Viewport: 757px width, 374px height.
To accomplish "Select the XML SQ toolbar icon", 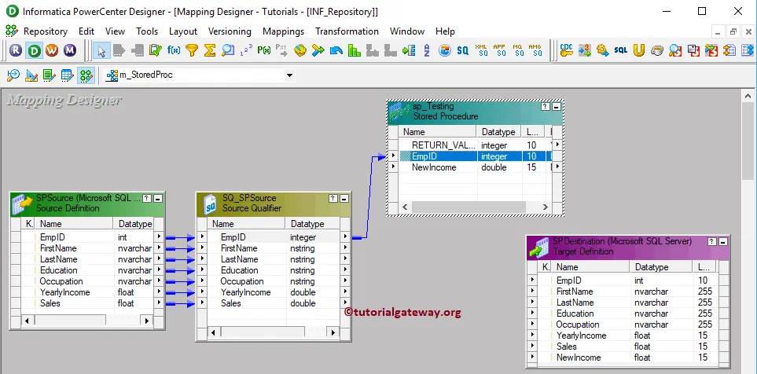I will pyautogui.click(x=482, y=50).
